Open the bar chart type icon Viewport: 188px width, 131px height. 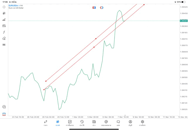tap(4, 20)
